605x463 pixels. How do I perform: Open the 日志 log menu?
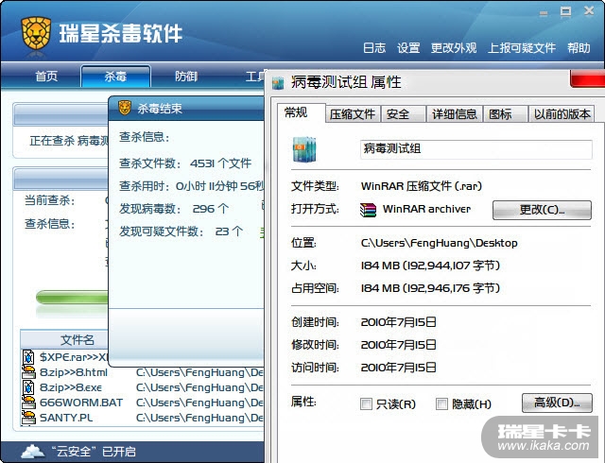(374, 48)
